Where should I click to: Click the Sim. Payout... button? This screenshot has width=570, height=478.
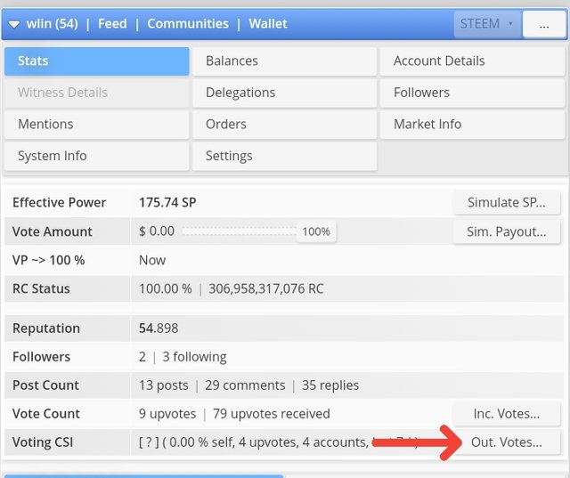507,231
